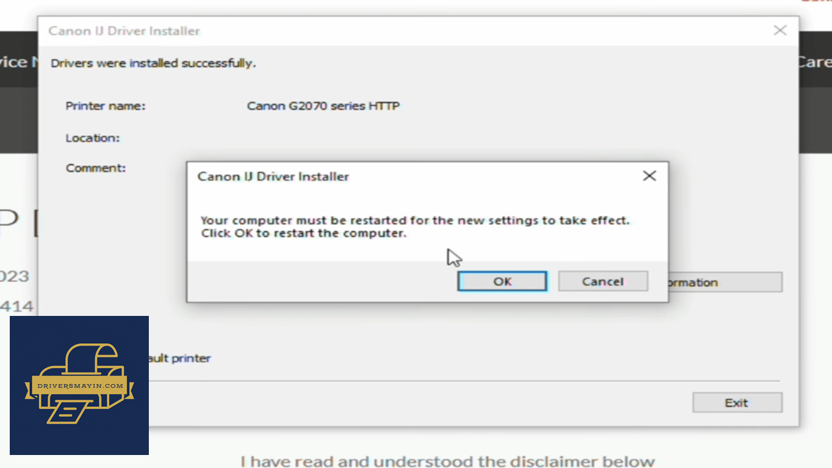
Task: Click the webpage disclaimer acknowledgement text
Action: tap(447, 461)
